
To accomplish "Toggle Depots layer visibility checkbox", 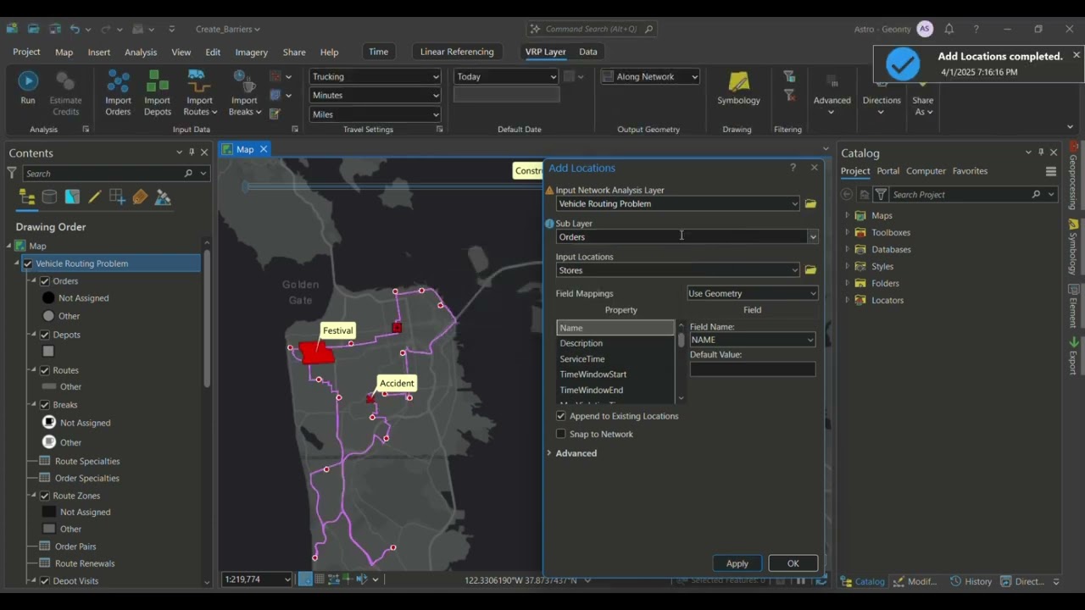I will click(45, 335).
